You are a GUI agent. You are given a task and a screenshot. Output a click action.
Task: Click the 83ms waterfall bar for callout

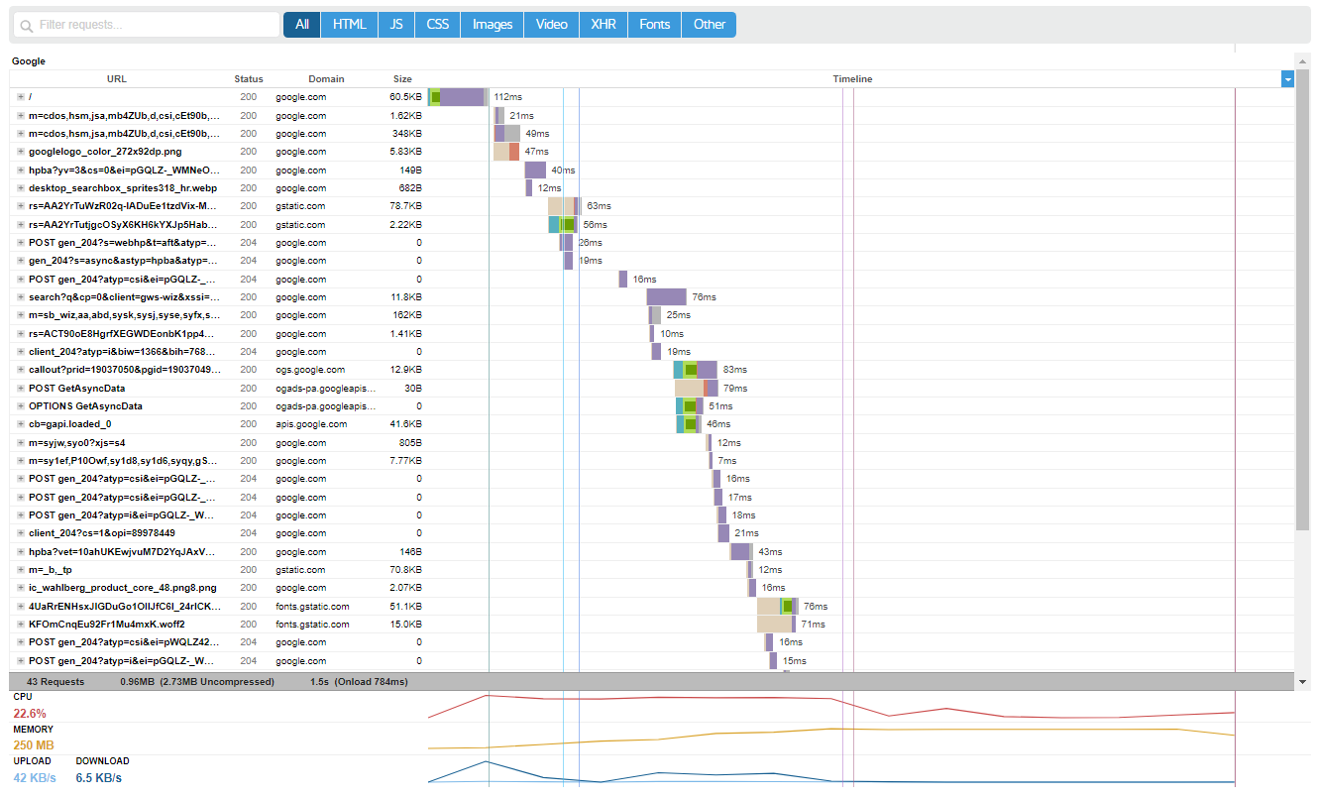696,370
